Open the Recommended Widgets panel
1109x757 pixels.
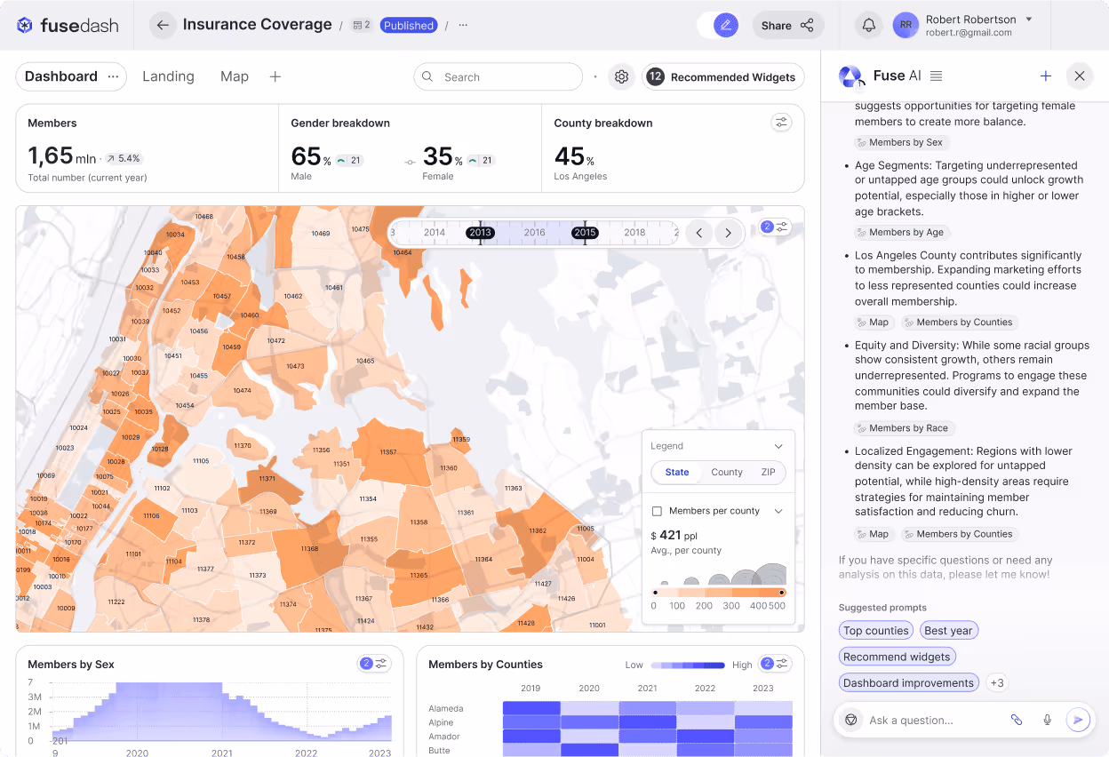pos(722,77)
